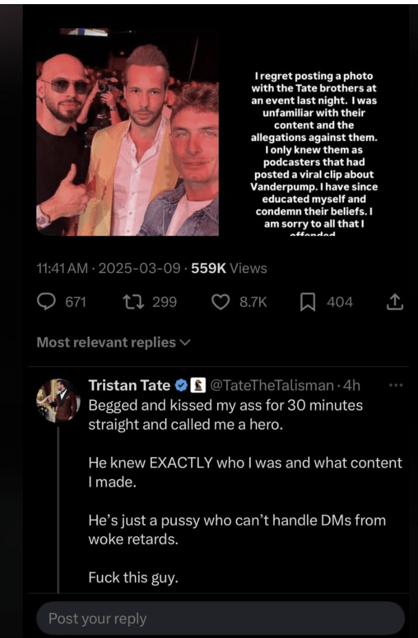
Task: Click the blue verified checkmark badge
Action: (182, 385)
